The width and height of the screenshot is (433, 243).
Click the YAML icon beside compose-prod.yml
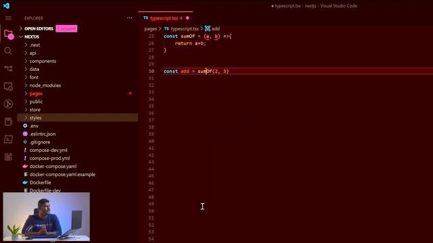(x=25, y=158)
